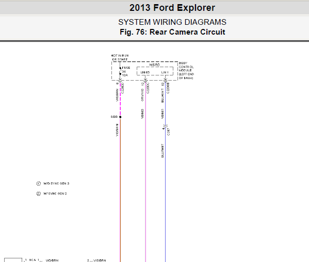Click circuit code "VDN03" on the violet wire
The height and width of the screenshot is (262, 309).
[x=142, y=114]
